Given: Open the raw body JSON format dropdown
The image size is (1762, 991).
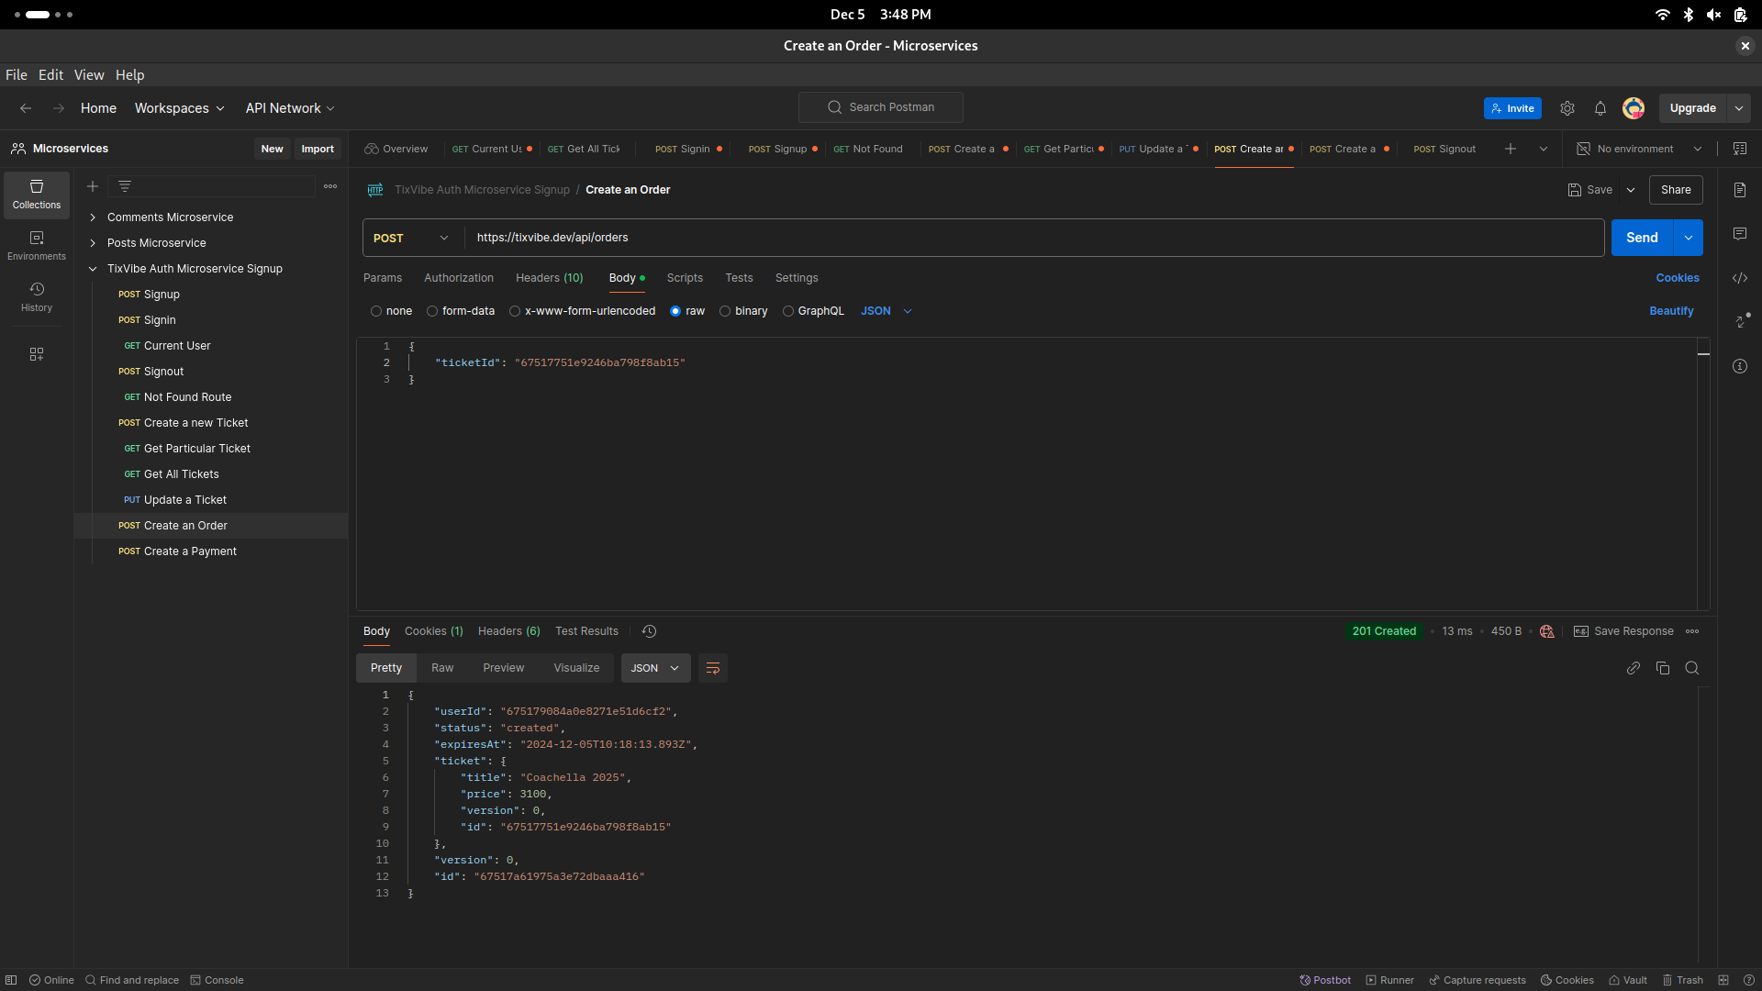Looking at the screenshot, I should pos(887,311).
